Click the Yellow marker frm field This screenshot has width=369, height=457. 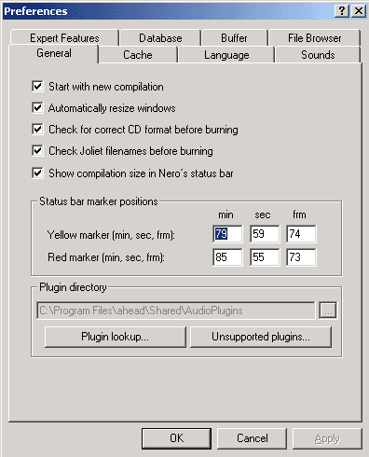click(x=301, y=234)
